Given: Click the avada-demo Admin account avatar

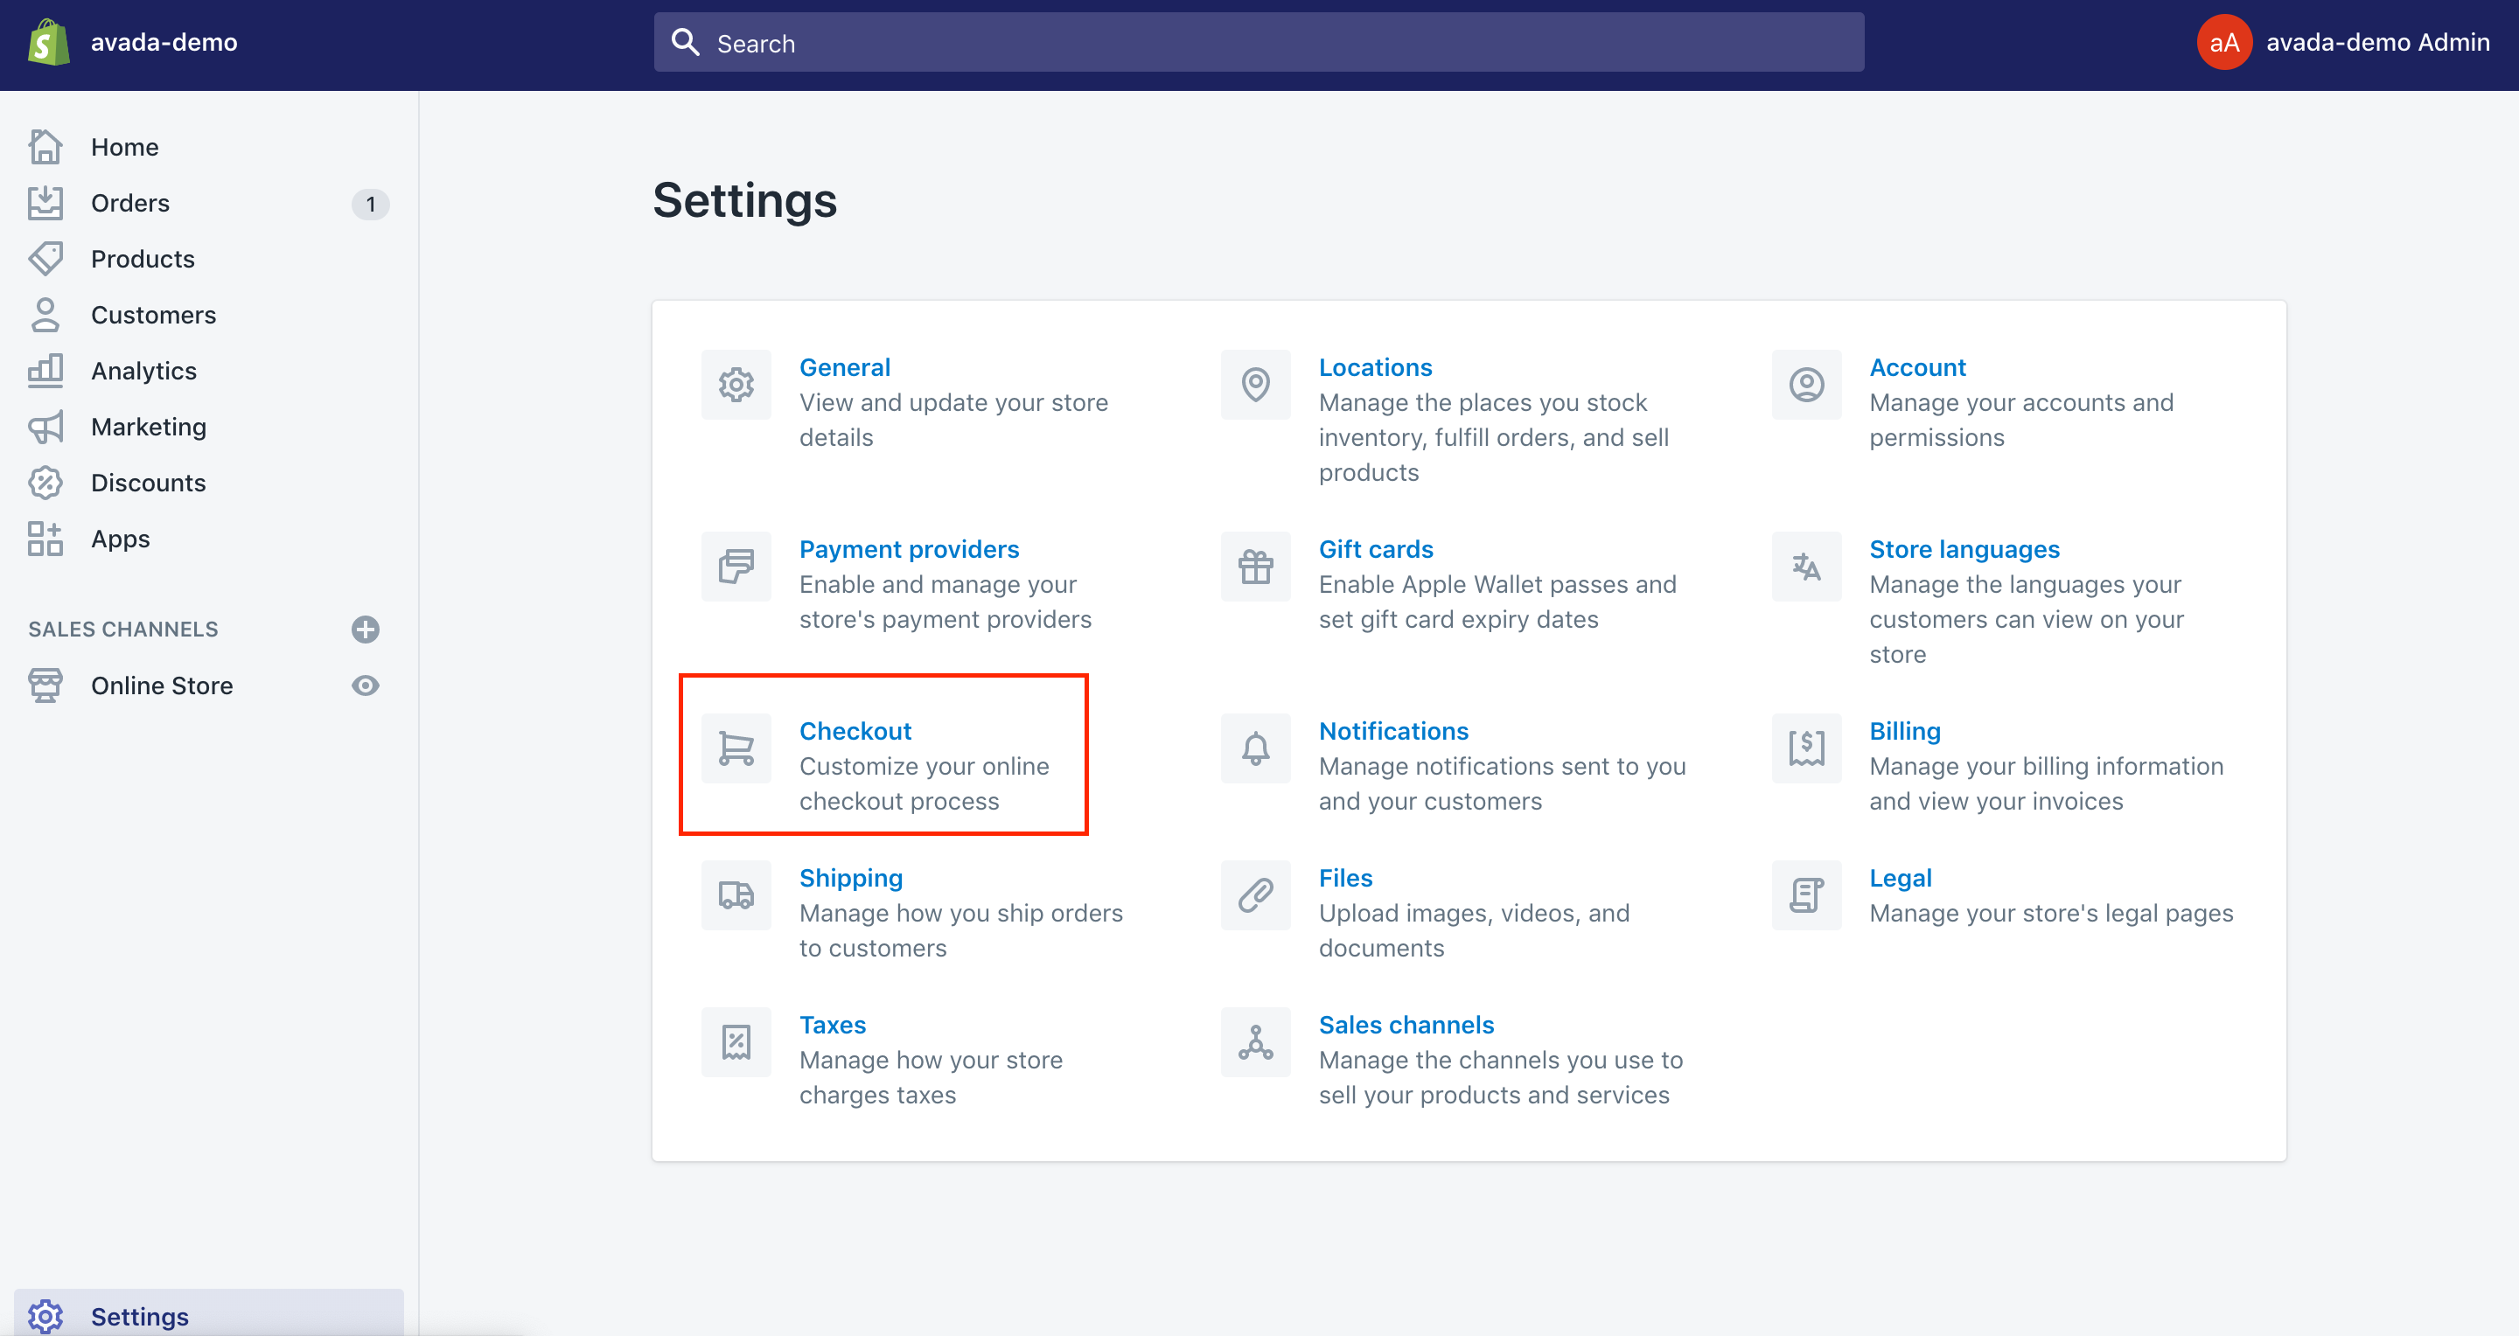Looking at the screenshot, I should 2224,42.
